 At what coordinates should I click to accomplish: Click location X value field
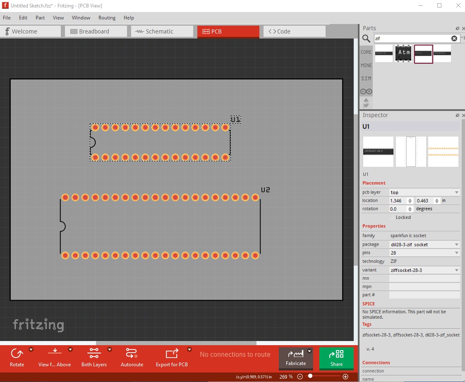tap(398, 201)
